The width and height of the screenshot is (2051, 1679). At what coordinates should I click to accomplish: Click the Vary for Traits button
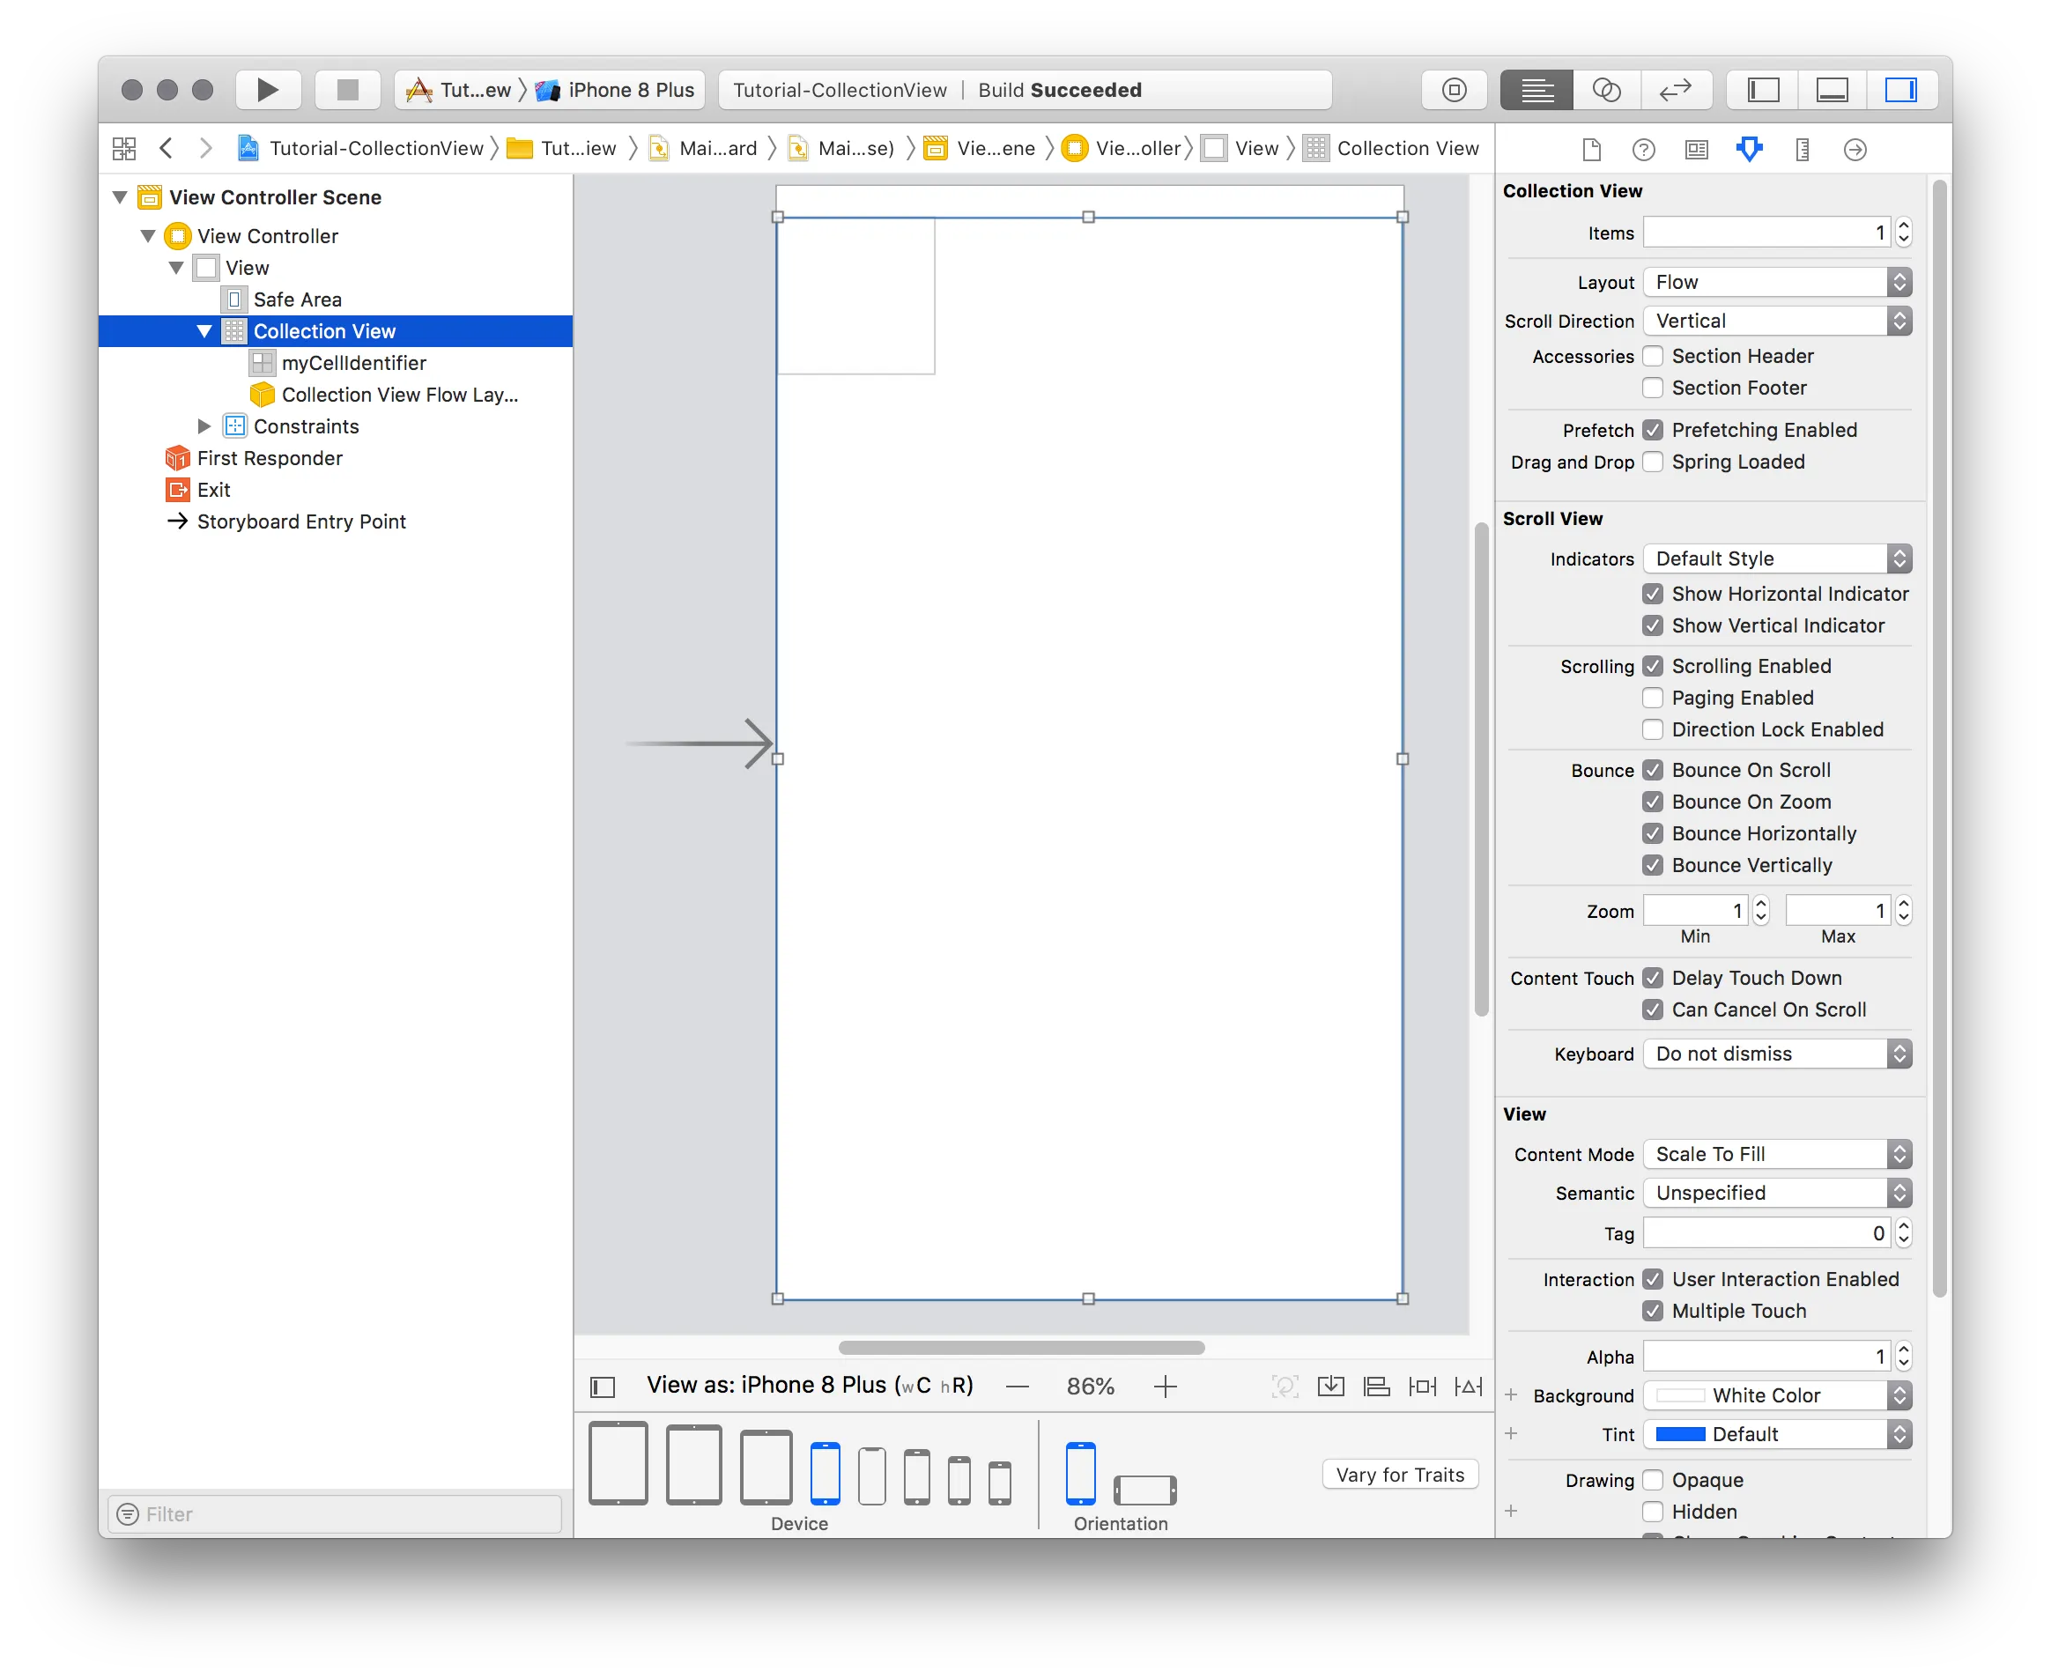(x=1399, y=1474)
